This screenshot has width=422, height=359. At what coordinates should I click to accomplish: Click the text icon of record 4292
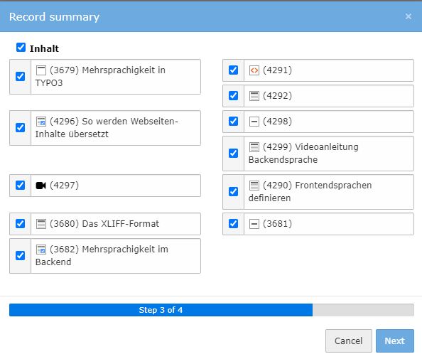[x=254, y=96]
